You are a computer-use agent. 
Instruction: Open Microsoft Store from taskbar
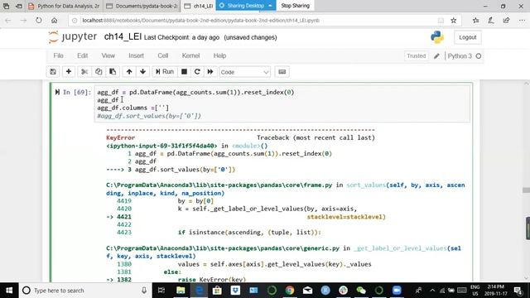coord(217,291)
